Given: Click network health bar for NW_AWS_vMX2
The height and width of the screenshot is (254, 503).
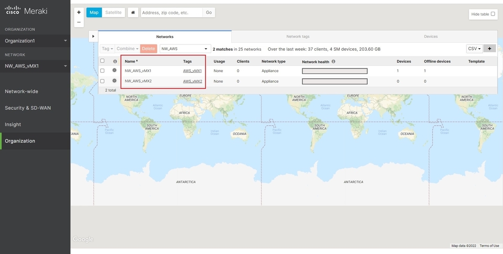Looking at the screenshot, I should pyautogui.click(x=334, y=81).
